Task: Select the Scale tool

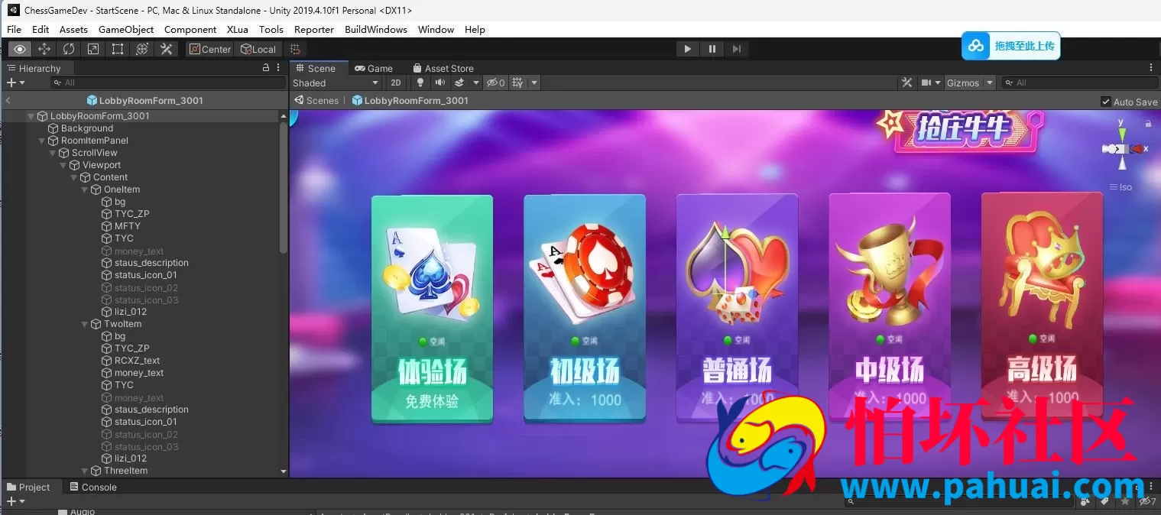Action: (93, 49)
